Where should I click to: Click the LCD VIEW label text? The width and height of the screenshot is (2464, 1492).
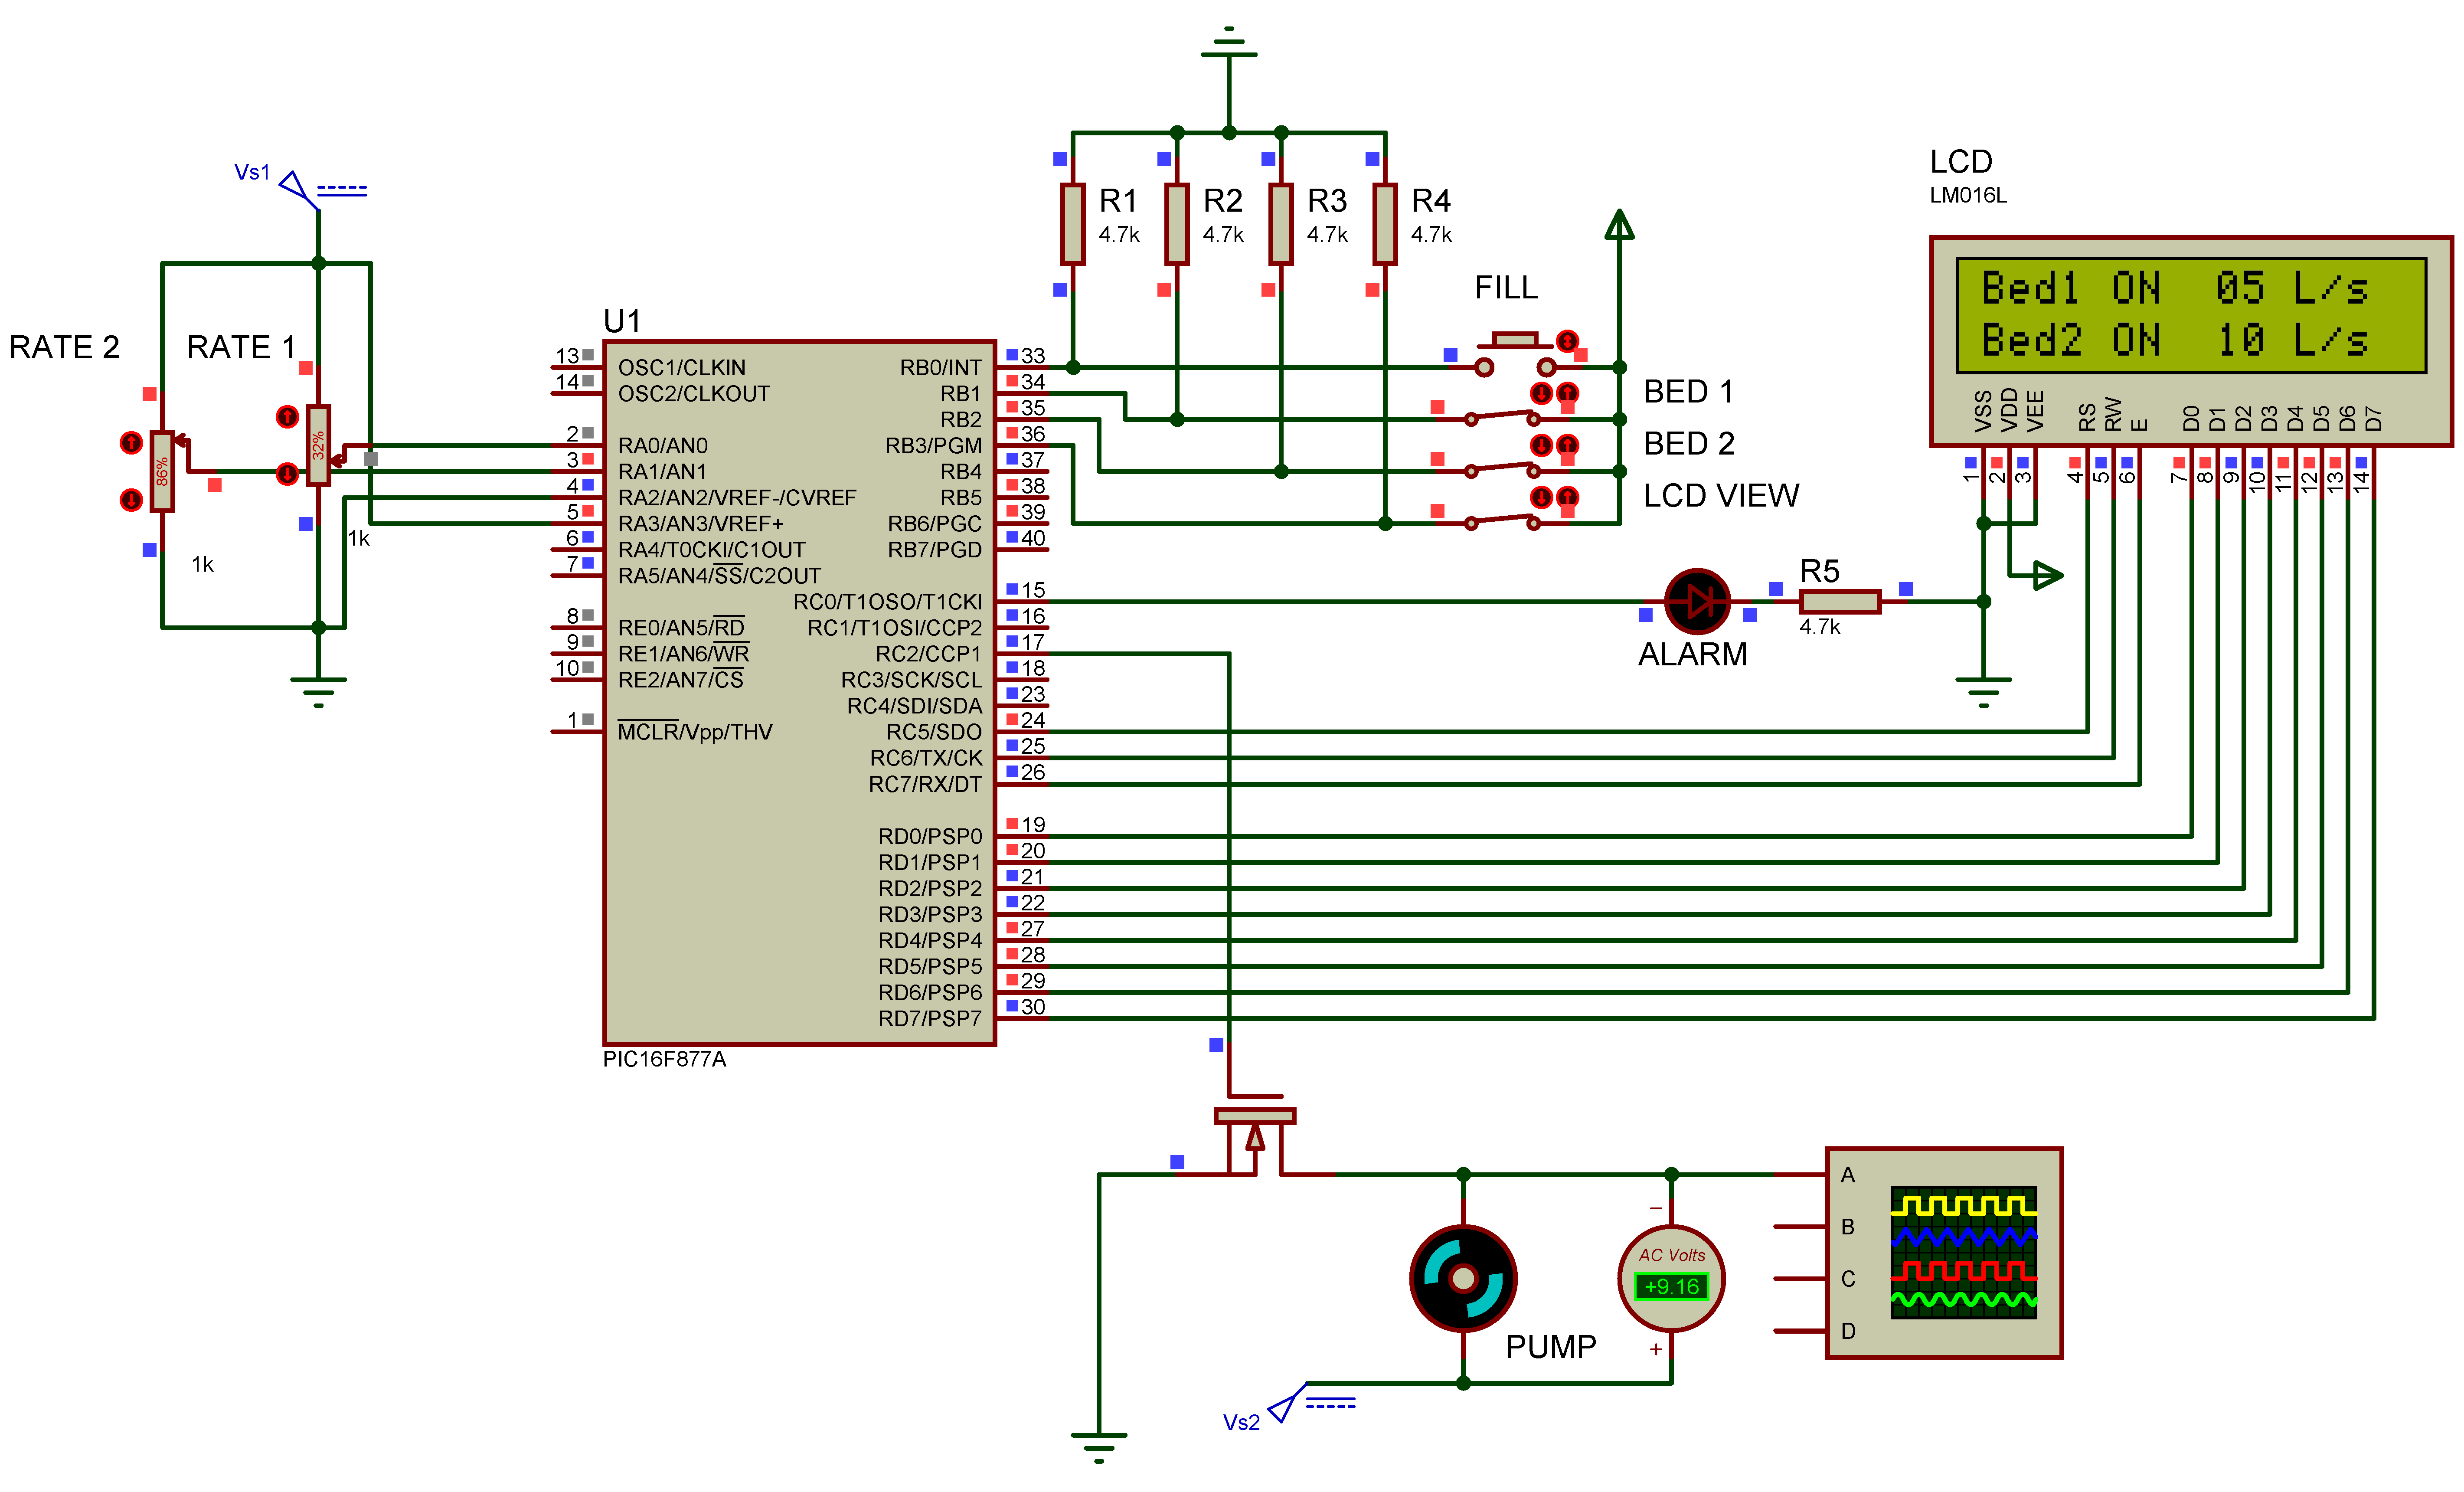coord(1721,496)
